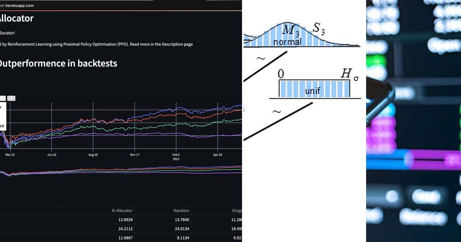The image size is (461, 242).
Task: Click the "Feb 5 2021" axis date label
Action: pos(176,157)
